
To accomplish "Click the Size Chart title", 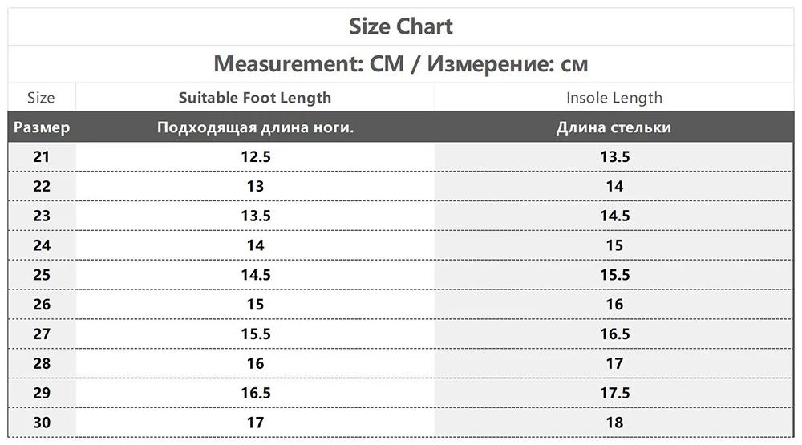I will click(x=400, y=26).
